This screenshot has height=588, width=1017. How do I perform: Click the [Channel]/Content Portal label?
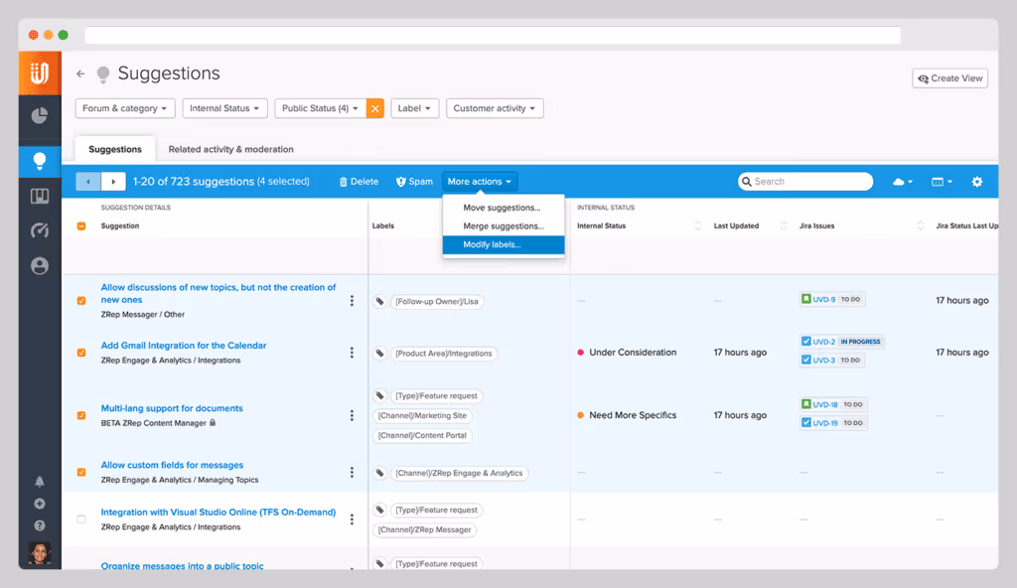point(422,435)
